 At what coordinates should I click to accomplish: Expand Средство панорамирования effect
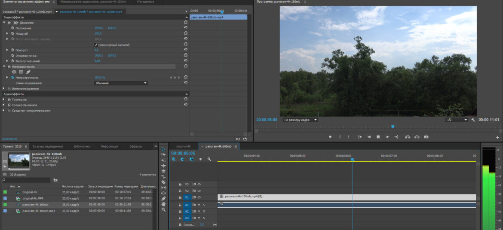tap(4, 111)
